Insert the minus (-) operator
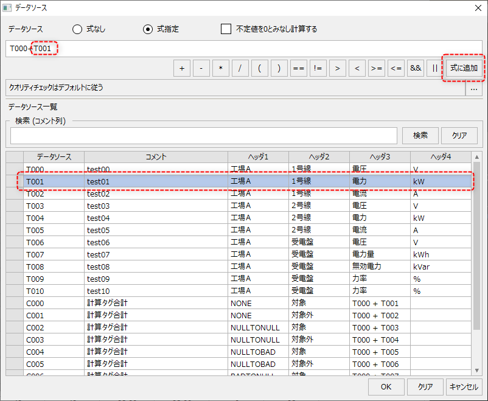Image resolution: width=488 pixels, height=401 pixels. tap(201, 69)
